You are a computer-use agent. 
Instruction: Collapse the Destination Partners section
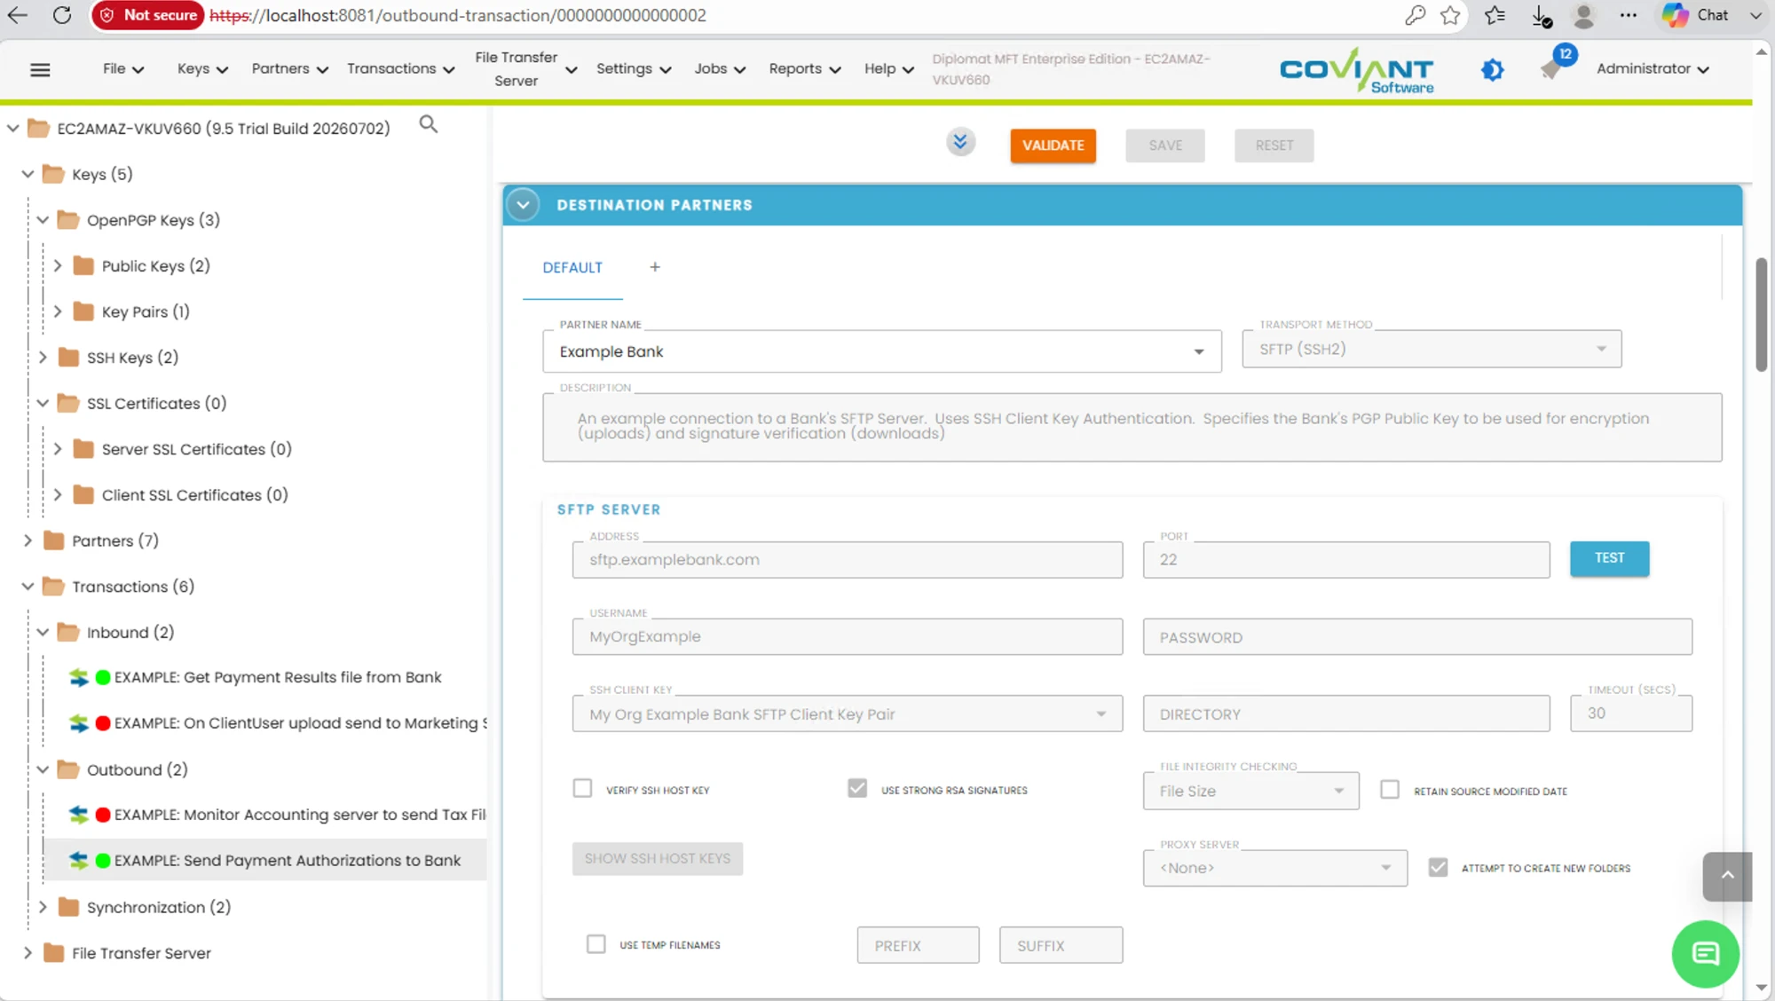[523, 205]
